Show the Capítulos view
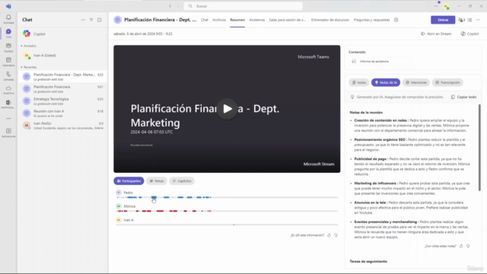Viewport: 487px width, 274px height. pos(182,181)
